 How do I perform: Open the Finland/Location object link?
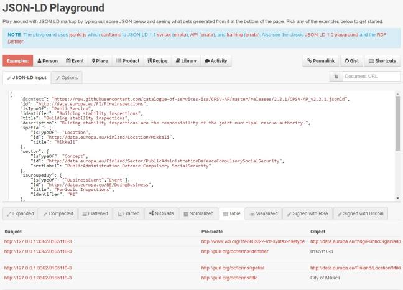[356, 268]
